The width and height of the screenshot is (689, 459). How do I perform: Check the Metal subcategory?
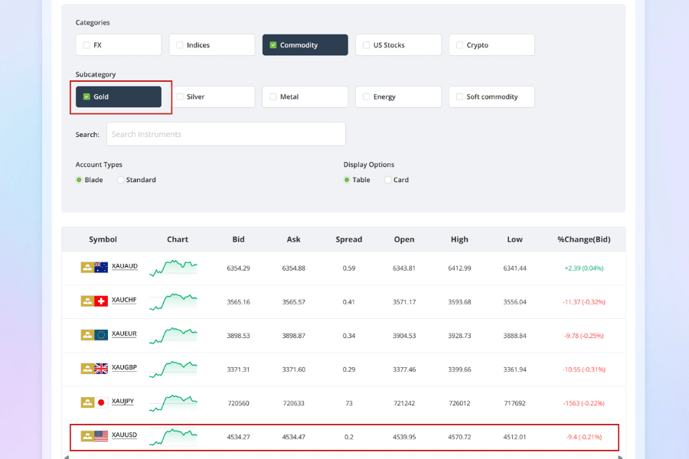click(273, 96)
